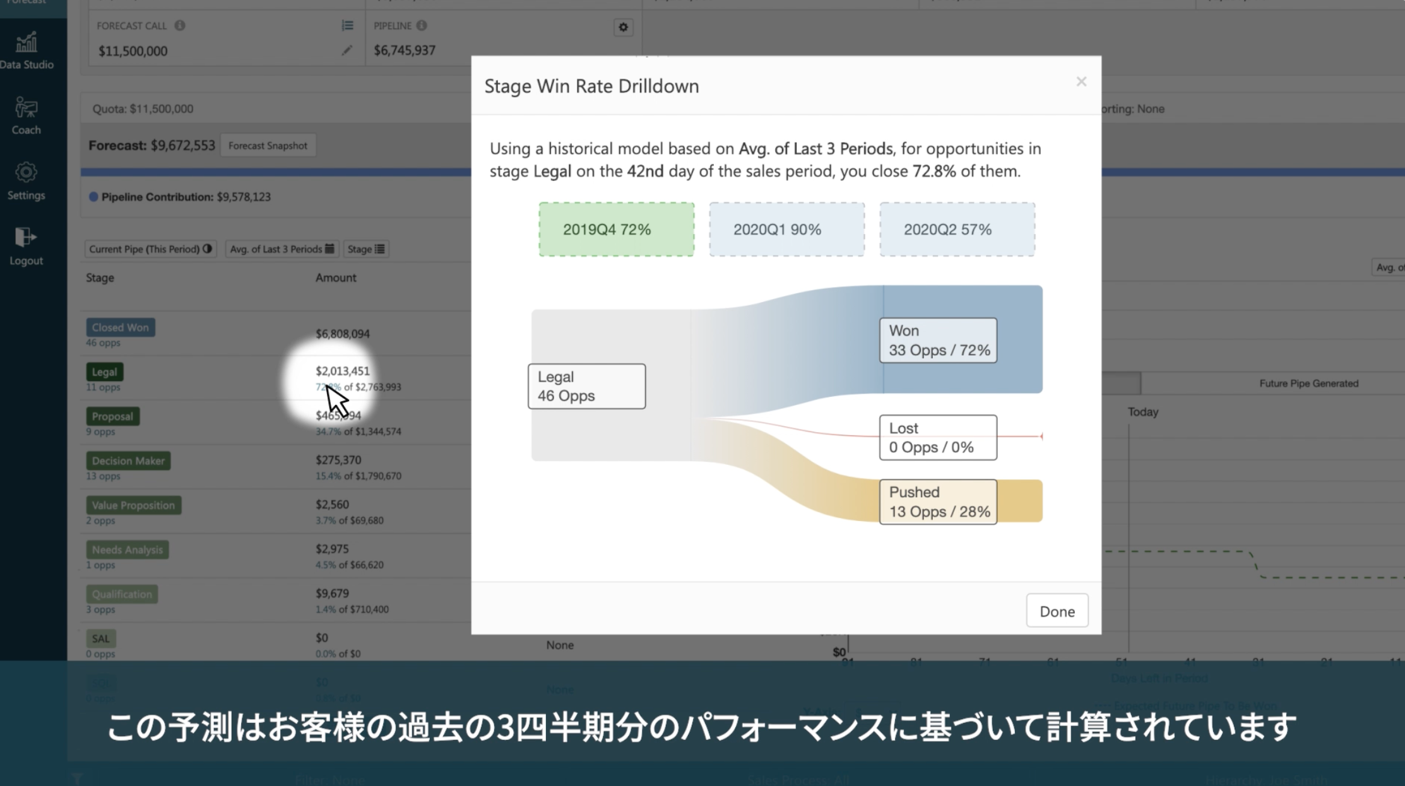Screen dimensions: 1405x786
Task: Close the Stage Win Rate Drilldown dialog
Action: click(x=1081, y=82)
